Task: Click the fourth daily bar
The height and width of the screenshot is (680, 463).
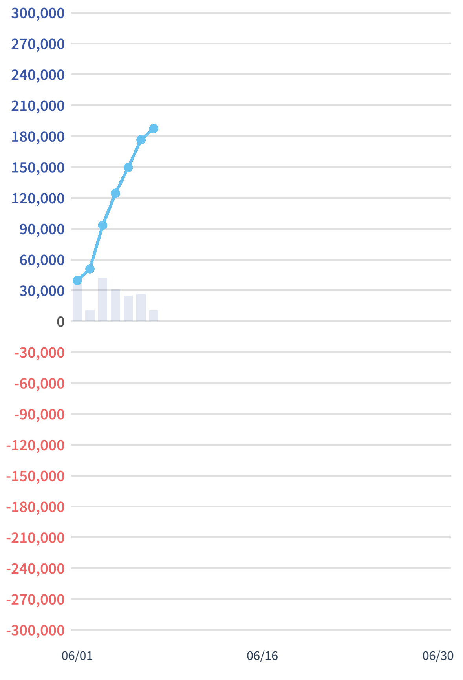Action: tap(115, 305)
